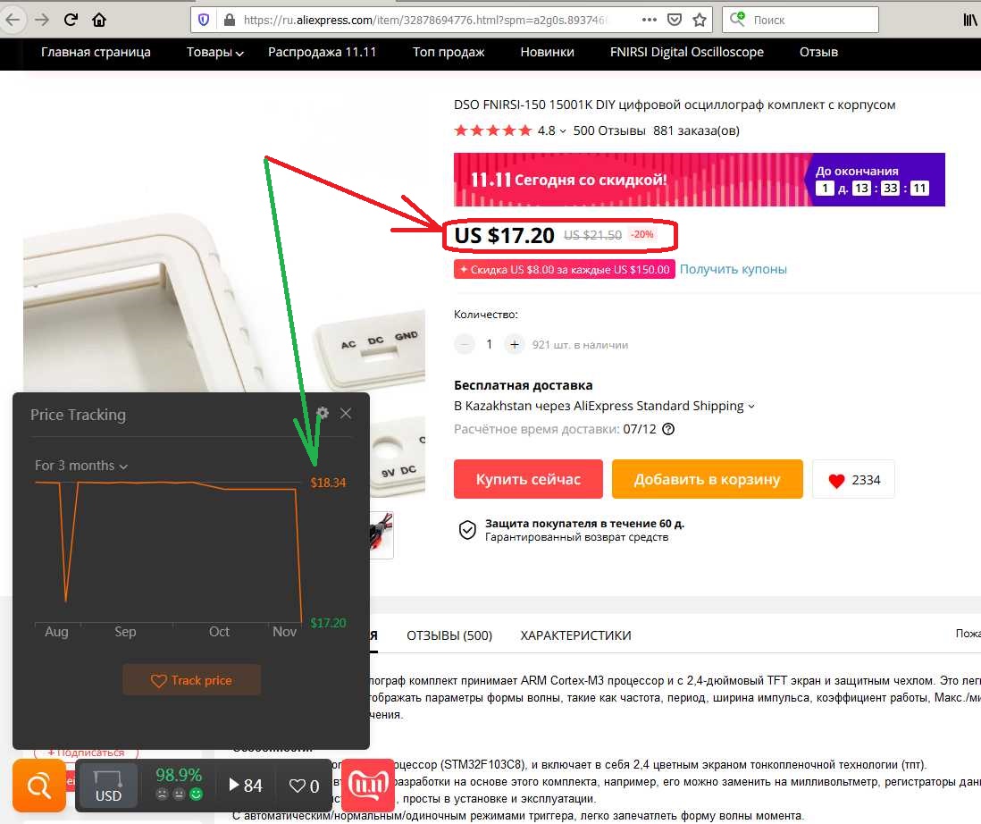Click the address bar URL field
Image resolution: width=981 pixels, height=824 pixels.
tap(424, 20)
